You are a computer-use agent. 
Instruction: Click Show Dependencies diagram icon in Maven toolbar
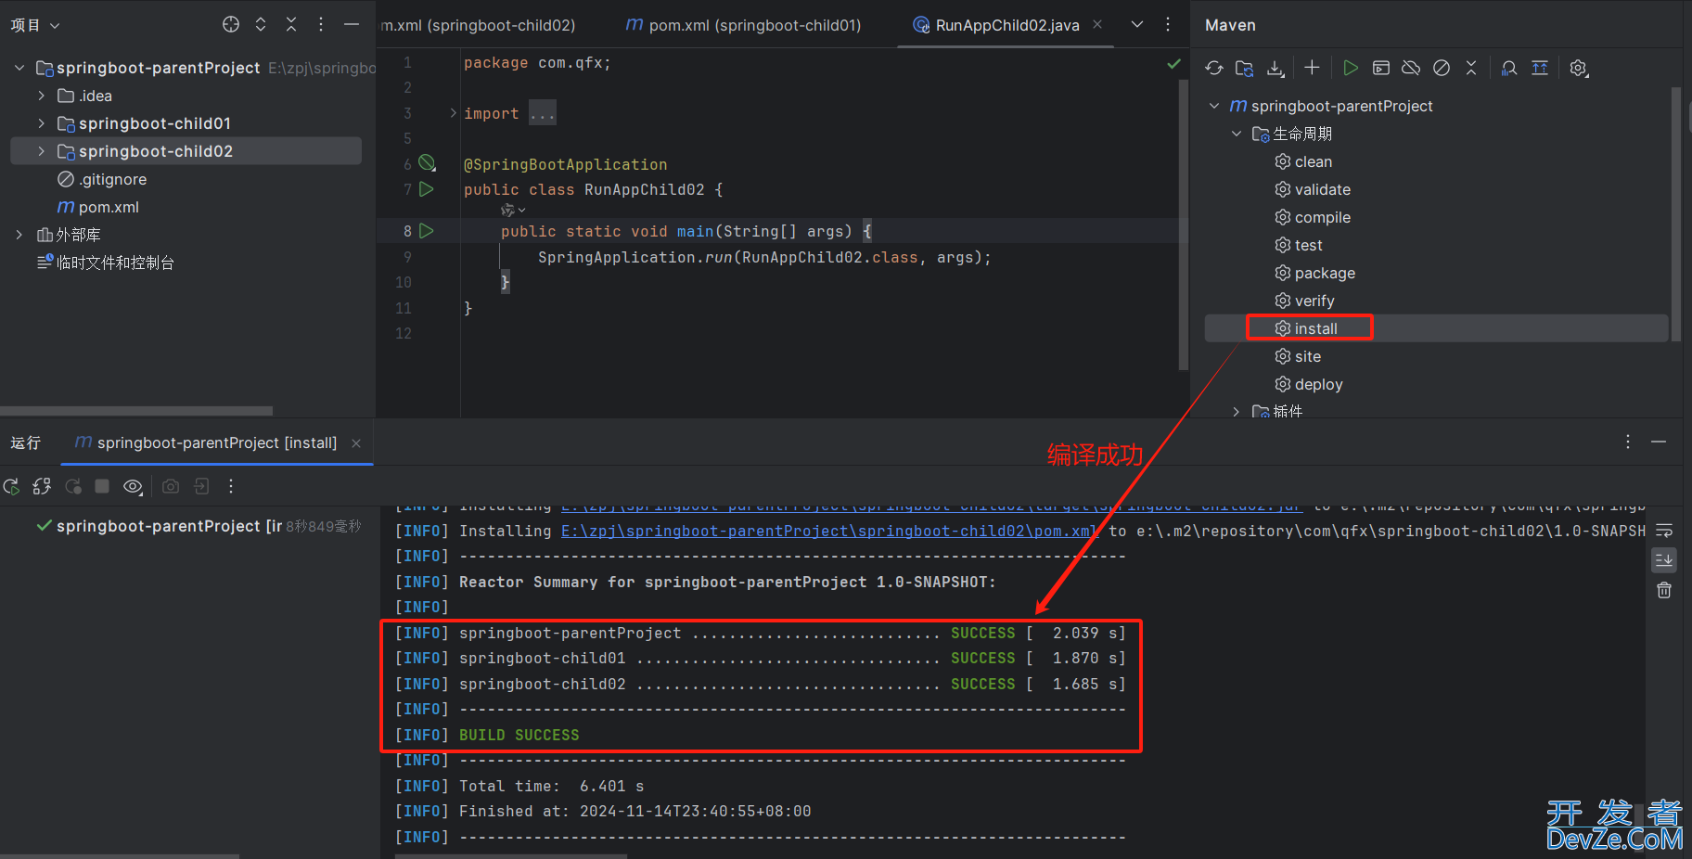tap(1540, 68)
